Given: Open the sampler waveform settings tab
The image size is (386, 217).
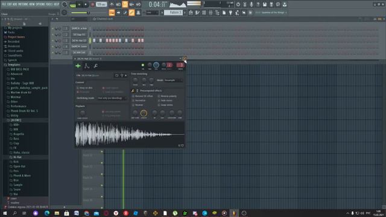Looking at the screenshot, I should point(78,66).
